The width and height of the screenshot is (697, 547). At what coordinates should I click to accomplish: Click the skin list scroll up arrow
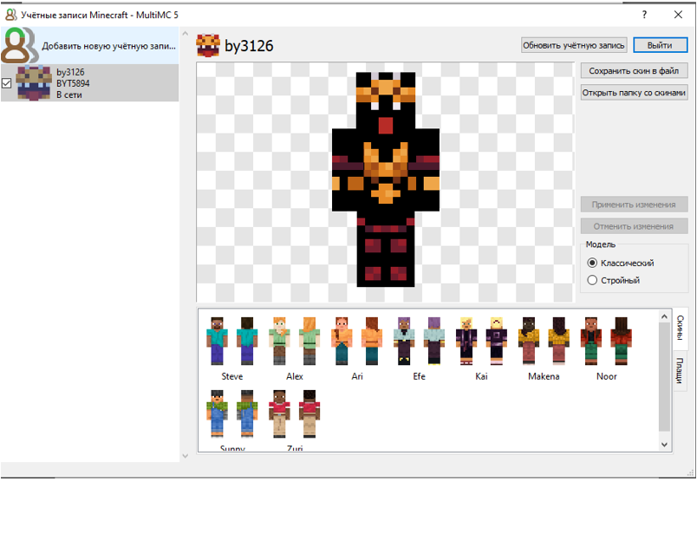coord(664,316)
